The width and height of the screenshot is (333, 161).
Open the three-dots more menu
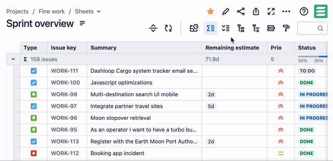[x=286, y=12]
